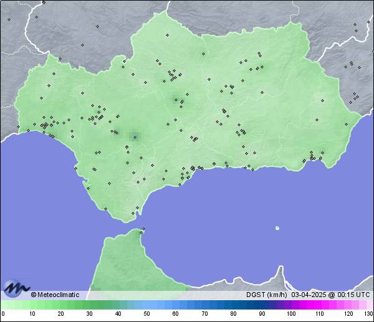Viewport: 374px width, 322px height.
Task: Pick the dark navy color above scale value 90
Action: pyautogui.click(x=262, y=305)
